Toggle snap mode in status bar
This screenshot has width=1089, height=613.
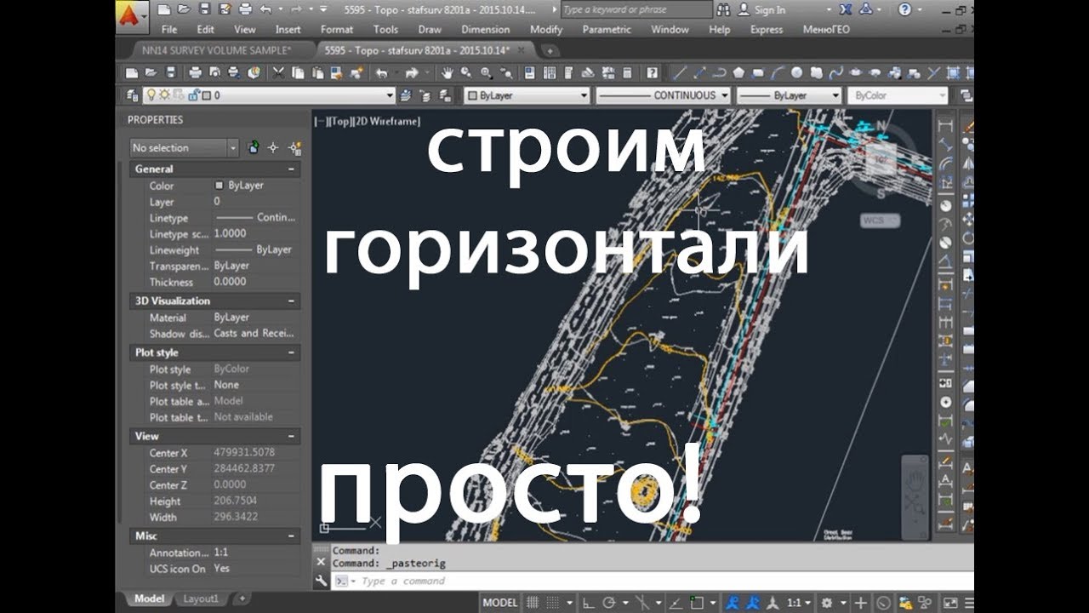[x=554, y=603]
